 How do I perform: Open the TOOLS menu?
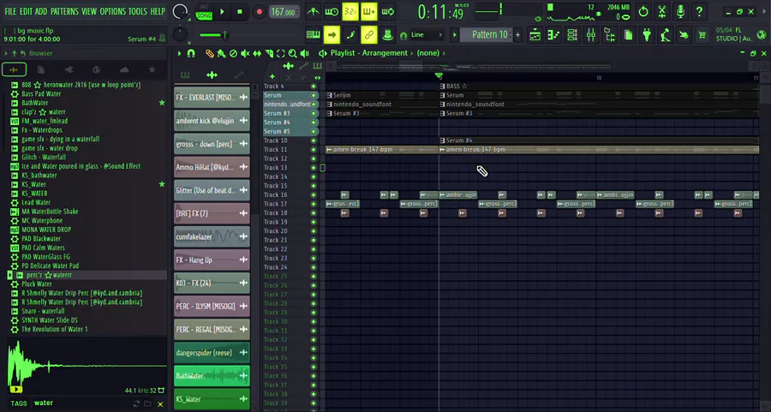138,11
